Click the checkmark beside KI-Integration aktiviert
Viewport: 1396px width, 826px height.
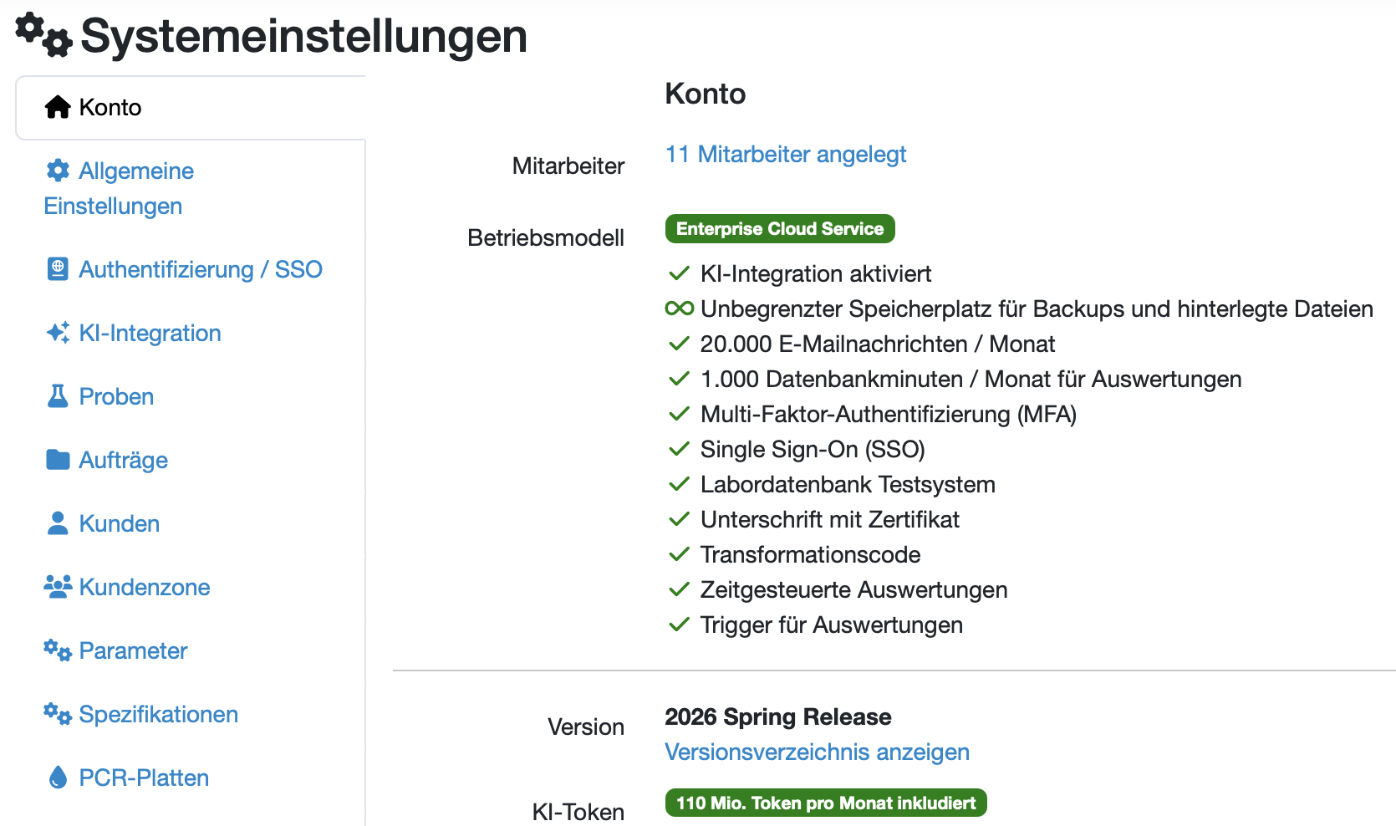tap(679, 273)
